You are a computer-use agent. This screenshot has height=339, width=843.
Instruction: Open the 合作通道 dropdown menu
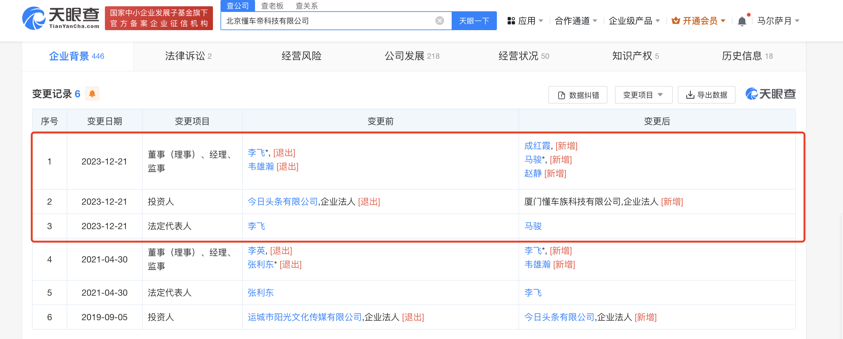click(576, 21)
